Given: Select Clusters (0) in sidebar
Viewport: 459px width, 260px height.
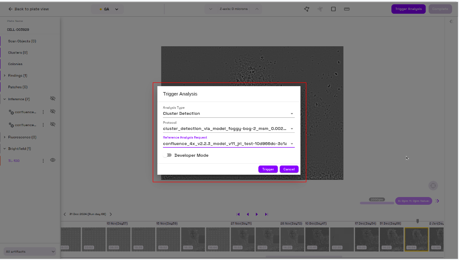Looking at the screenshot, I should [x=18, y=53].
